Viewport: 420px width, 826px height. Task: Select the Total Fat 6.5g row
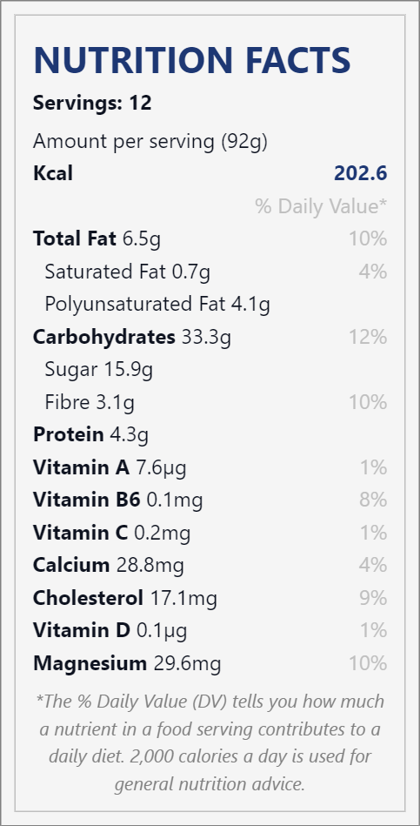[210, 238]
